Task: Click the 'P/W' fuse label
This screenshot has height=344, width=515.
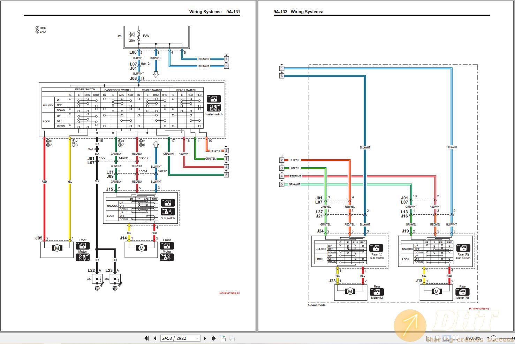Action: (146, 36)
